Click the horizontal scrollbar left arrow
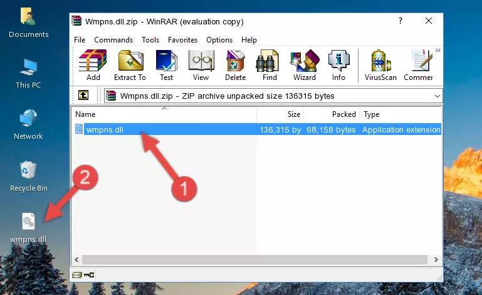Viewport: 482px width, 295px height. (x=77, y=260)
